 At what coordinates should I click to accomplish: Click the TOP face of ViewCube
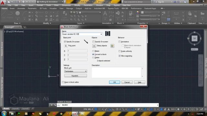tap(194, 38)
